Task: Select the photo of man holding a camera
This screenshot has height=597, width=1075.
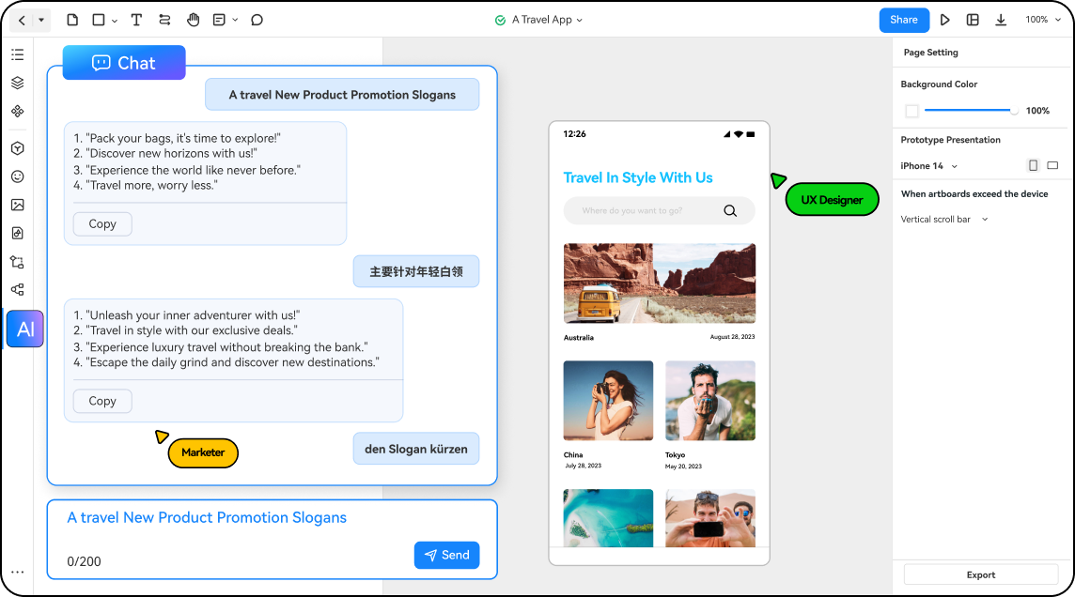Action: coord(710,518)
